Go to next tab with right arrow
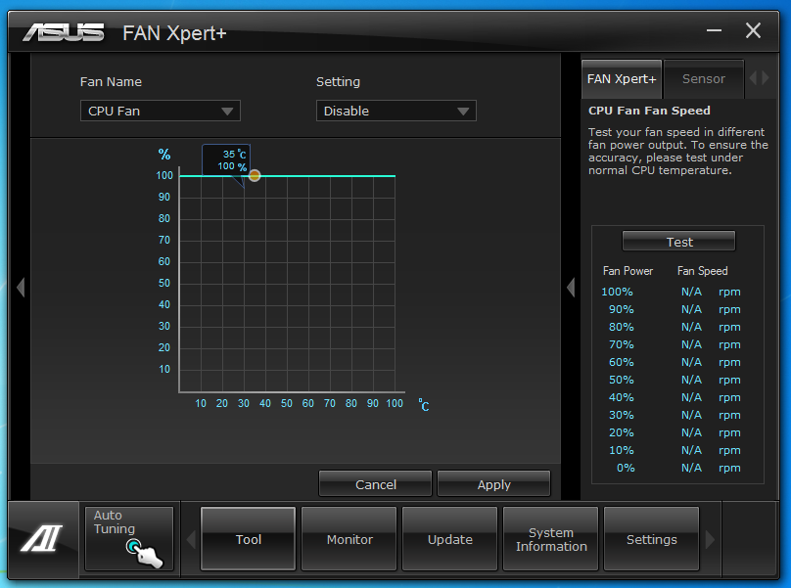 click(x=766, y=78)
